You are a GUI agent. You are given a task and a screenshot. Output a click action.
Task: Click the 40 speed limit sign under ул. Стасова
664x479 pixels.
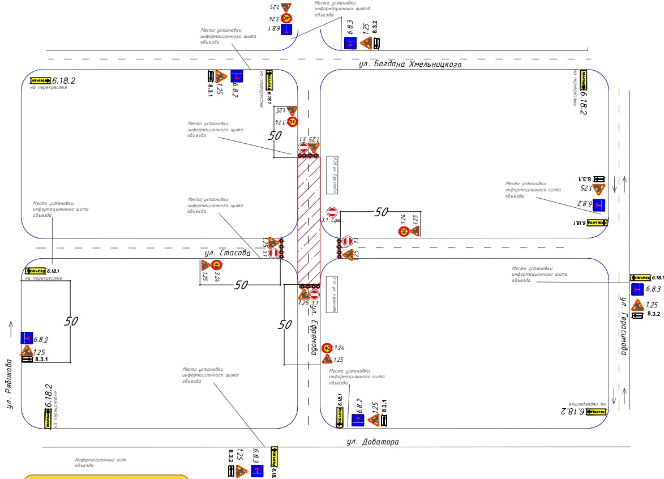point(217,265)
